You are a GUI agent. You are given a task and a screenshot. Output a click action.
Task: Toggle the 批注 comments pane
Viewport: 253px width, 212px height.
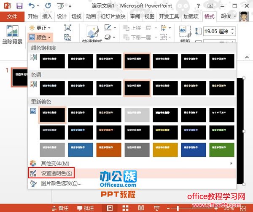(86, 208)
